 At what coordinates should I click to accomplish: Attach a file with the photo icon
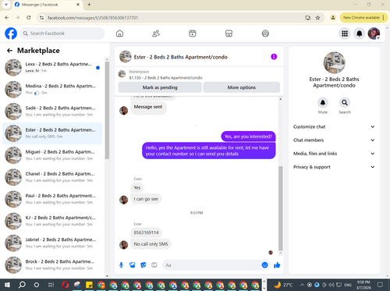click(x=133, y=265)
